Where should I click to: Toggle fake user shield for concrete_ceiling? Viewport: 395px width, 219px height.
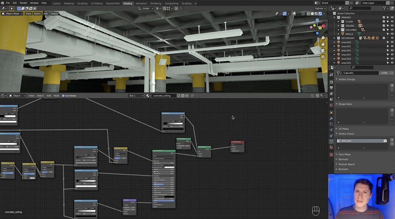(178, 95)
